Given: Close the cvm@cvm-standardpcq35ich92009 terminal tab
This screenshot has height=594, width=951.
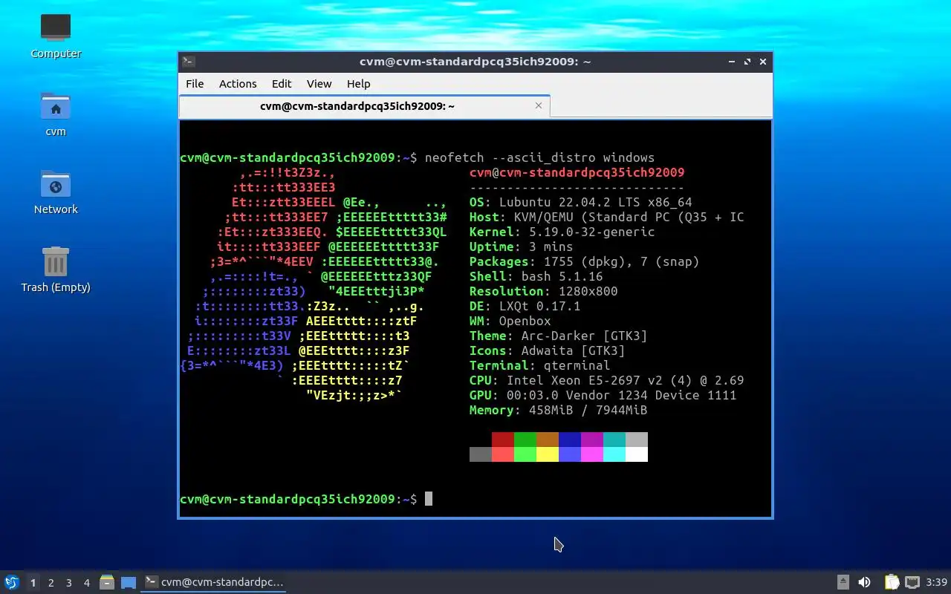Looking at the screenshot, I should click(x=539, y=105).
